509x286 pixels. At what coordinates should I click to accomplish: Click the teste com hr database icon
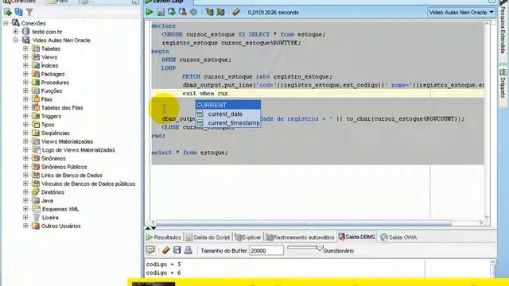coord(26,32)
